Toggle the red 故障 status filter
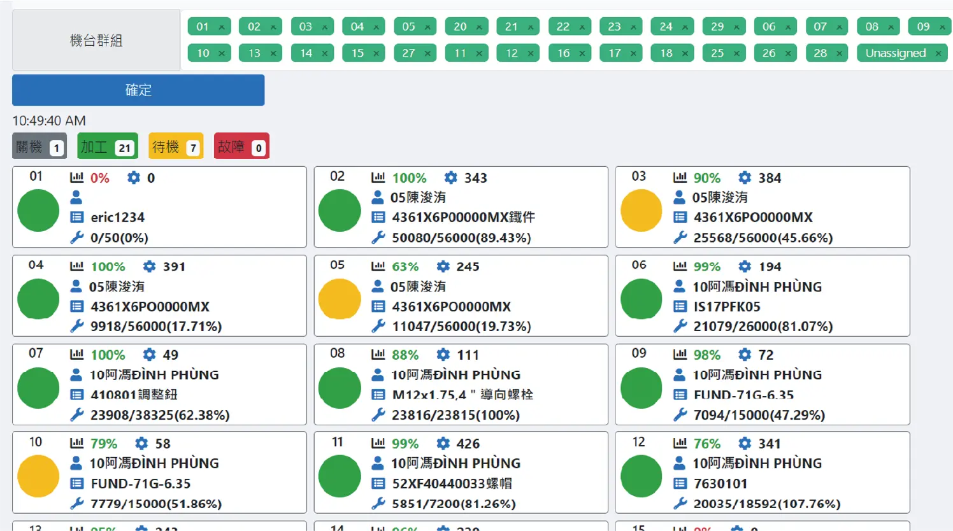This screenshot has height=531, width=953. coord(241,147)
